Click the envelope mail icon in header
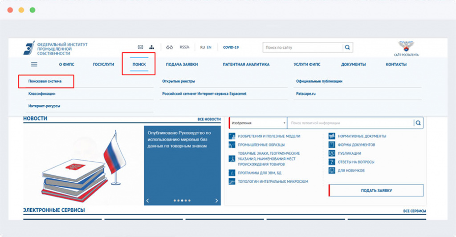This screenshot has width=456, height=237. click(x=140, y=47)
